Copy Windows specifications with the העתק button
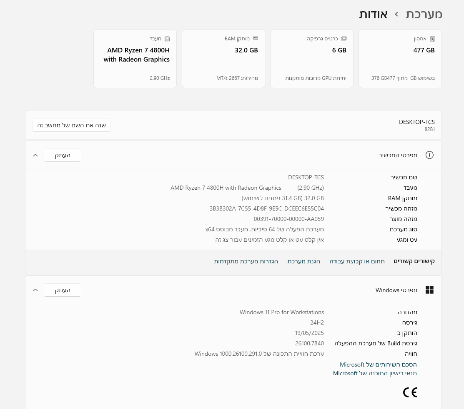The image size is (464, 409). 63,290
